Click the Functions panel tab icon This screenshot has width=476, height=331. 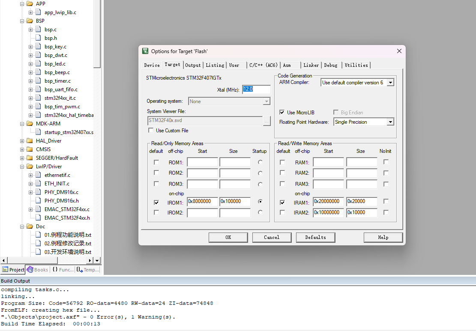tap(55, 270)
